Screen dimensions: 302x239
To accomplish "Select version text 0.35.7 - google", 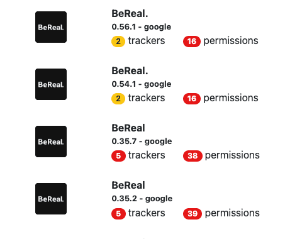I will (142, 142).
